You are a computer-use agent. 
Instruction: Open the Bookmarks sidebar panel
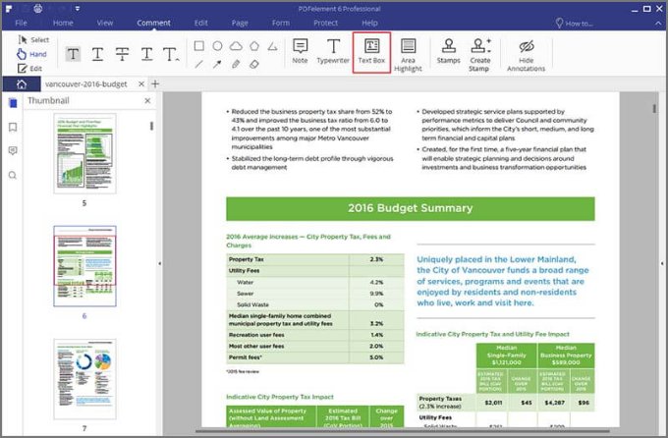13,127
